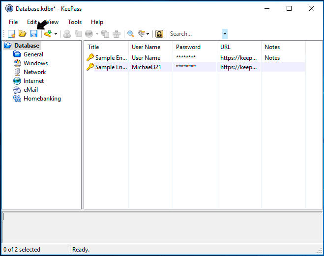Open the Tools menu
The width and height of the screenshot is (324, 256).
pos(75,22)
